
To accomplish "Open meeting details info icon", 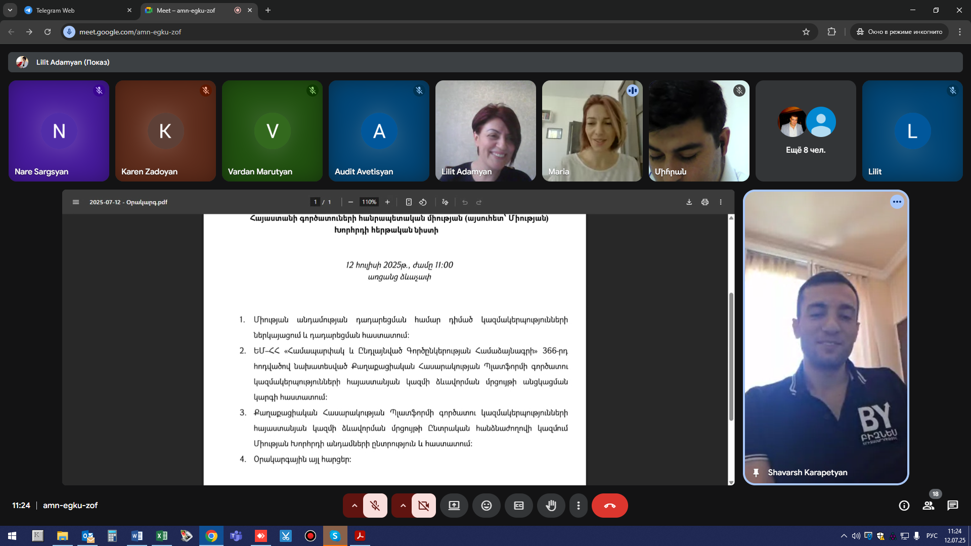I will pyautogui.click(x=904, y=506).
